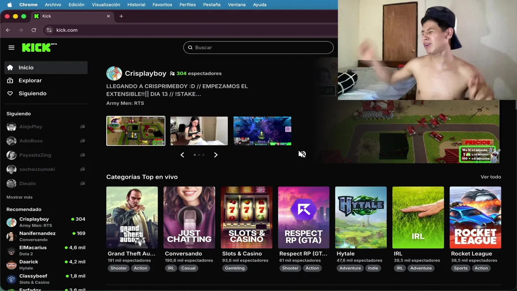This screenshot has height=291, width=517.
Task: Click offline icon next to PayasitaZing
Action: click(82, 155)
